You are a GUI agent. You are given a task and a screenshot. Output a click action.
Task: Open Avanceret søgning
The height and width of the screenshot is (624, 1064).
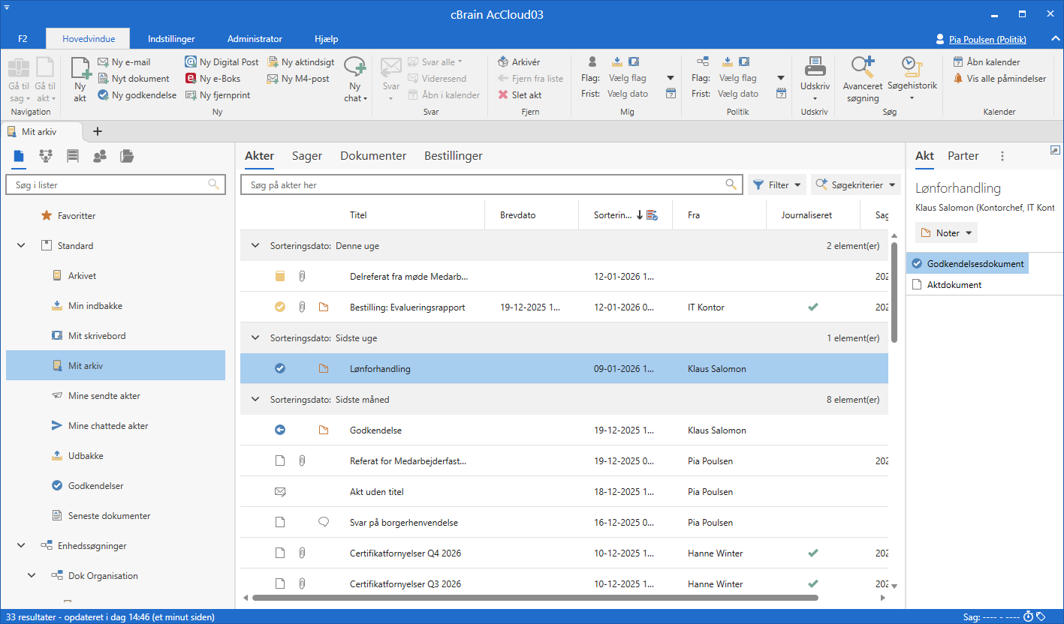[x=863, y=79]
